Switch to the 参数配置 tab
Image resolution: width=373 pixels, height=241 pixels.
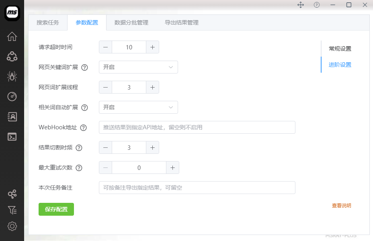point(87,22)
